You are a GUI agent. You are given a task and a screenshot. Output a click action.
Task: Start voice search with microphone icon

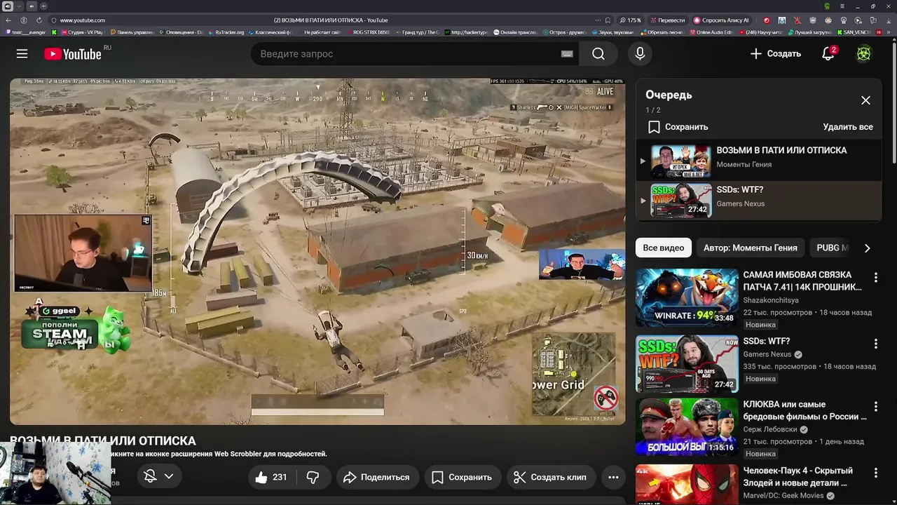click(640, 54)
